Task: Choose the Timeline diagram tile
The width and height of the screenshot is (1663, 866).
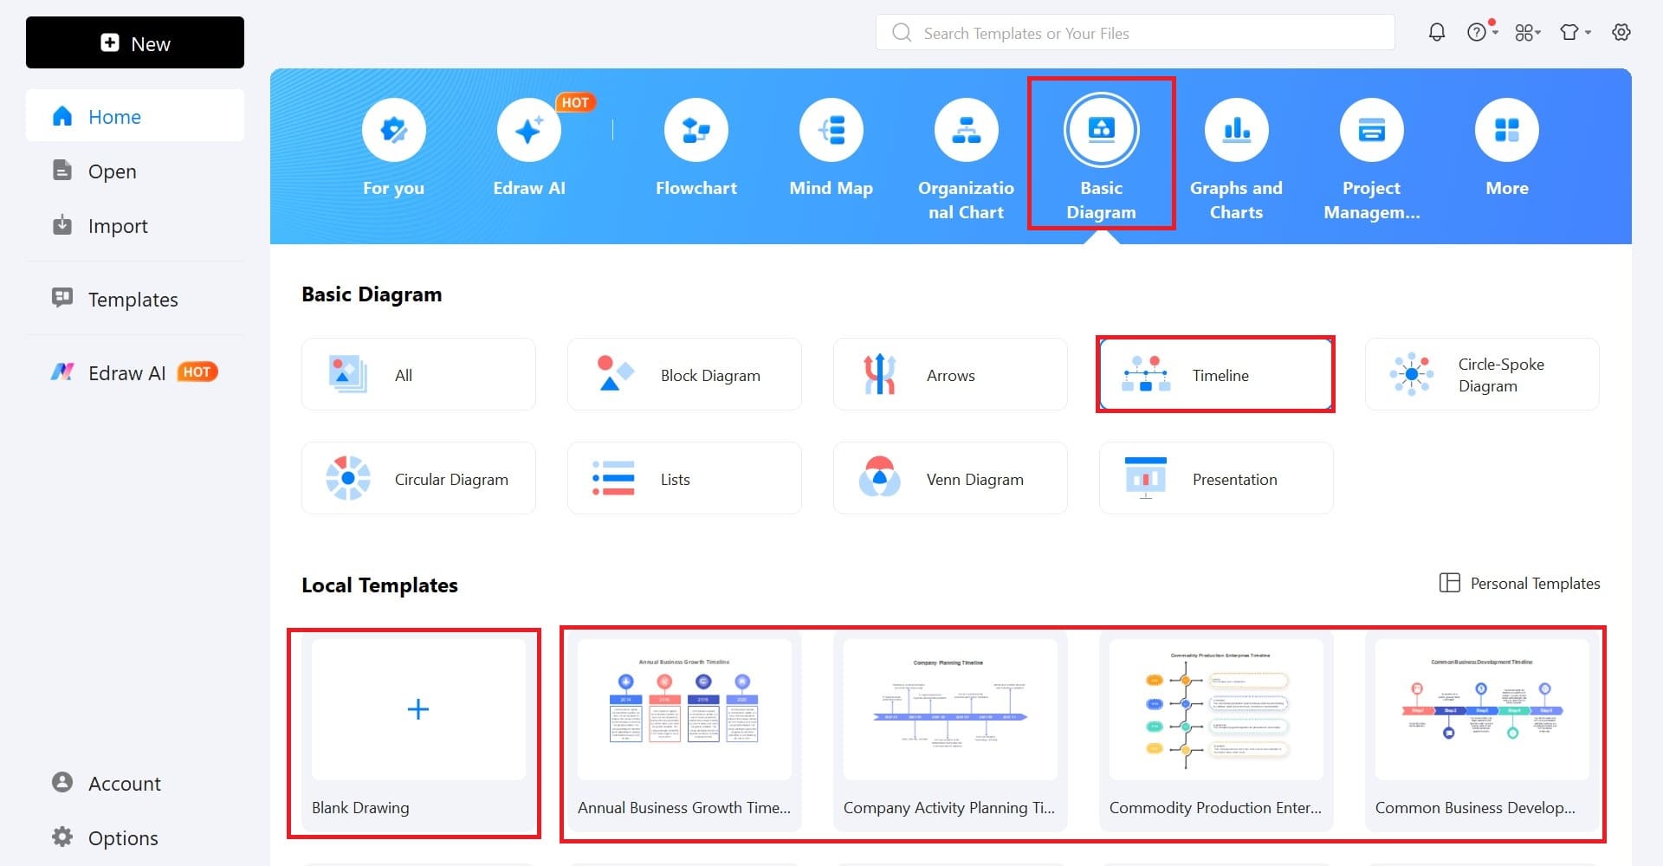Action: 1216,374
